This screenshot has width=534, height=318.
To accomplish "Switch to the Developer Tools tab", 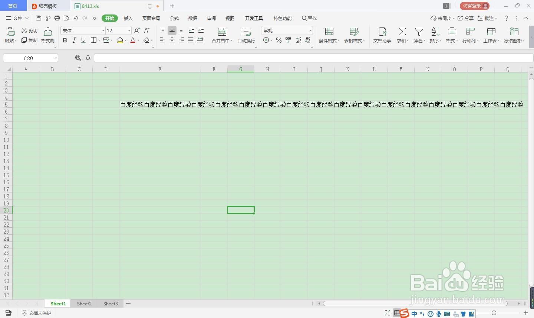I will (254, 18).
